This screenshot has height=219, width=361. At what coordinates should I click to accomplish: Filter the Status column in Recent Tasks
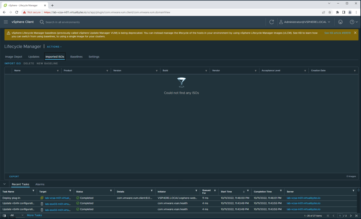pos(111,191)
